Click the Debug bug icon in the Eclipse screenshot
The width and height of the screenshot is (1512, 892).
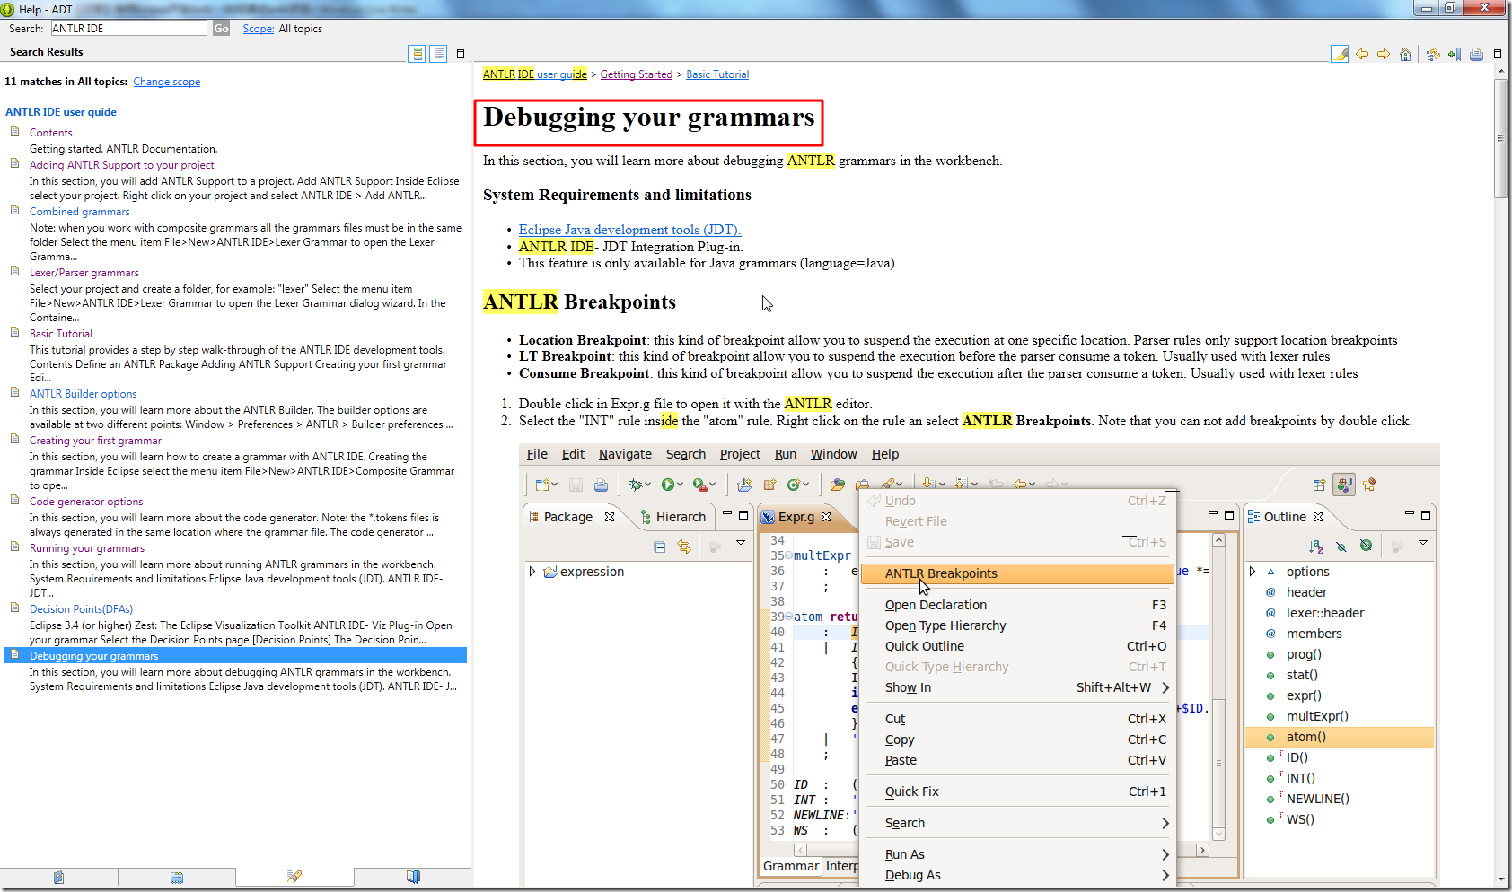coord(637,485)
